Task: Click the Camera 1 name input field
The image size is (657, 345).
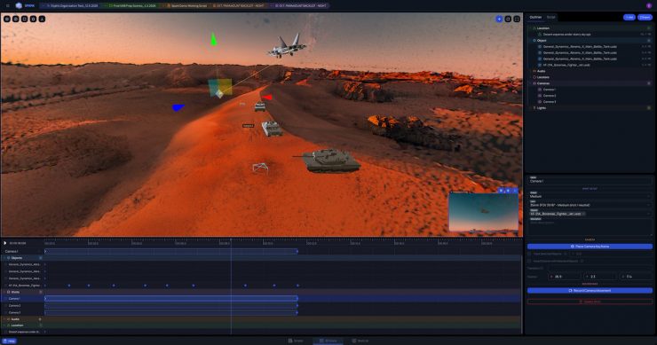Action: [x=590, y=180]
